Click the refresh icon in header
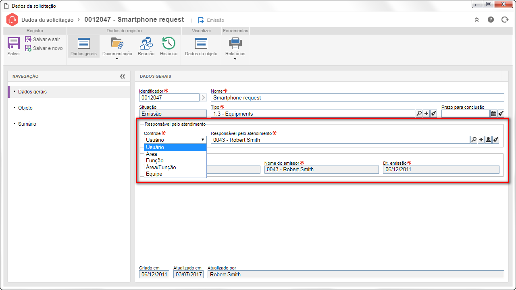Viewport: 516px width, 290px height. point(505,20)
